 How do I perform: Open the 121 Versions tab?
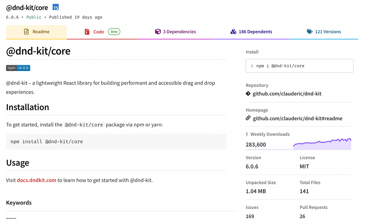coord(324,32)
